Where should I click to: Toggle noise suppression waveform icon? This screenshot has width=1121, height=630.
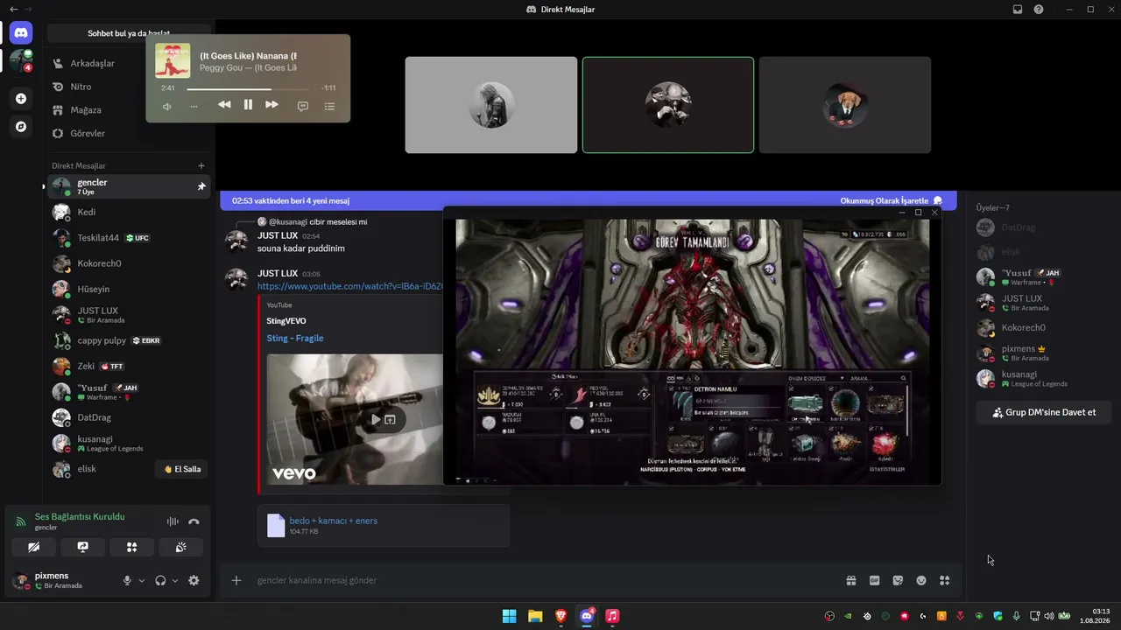(x=173, y=521)
